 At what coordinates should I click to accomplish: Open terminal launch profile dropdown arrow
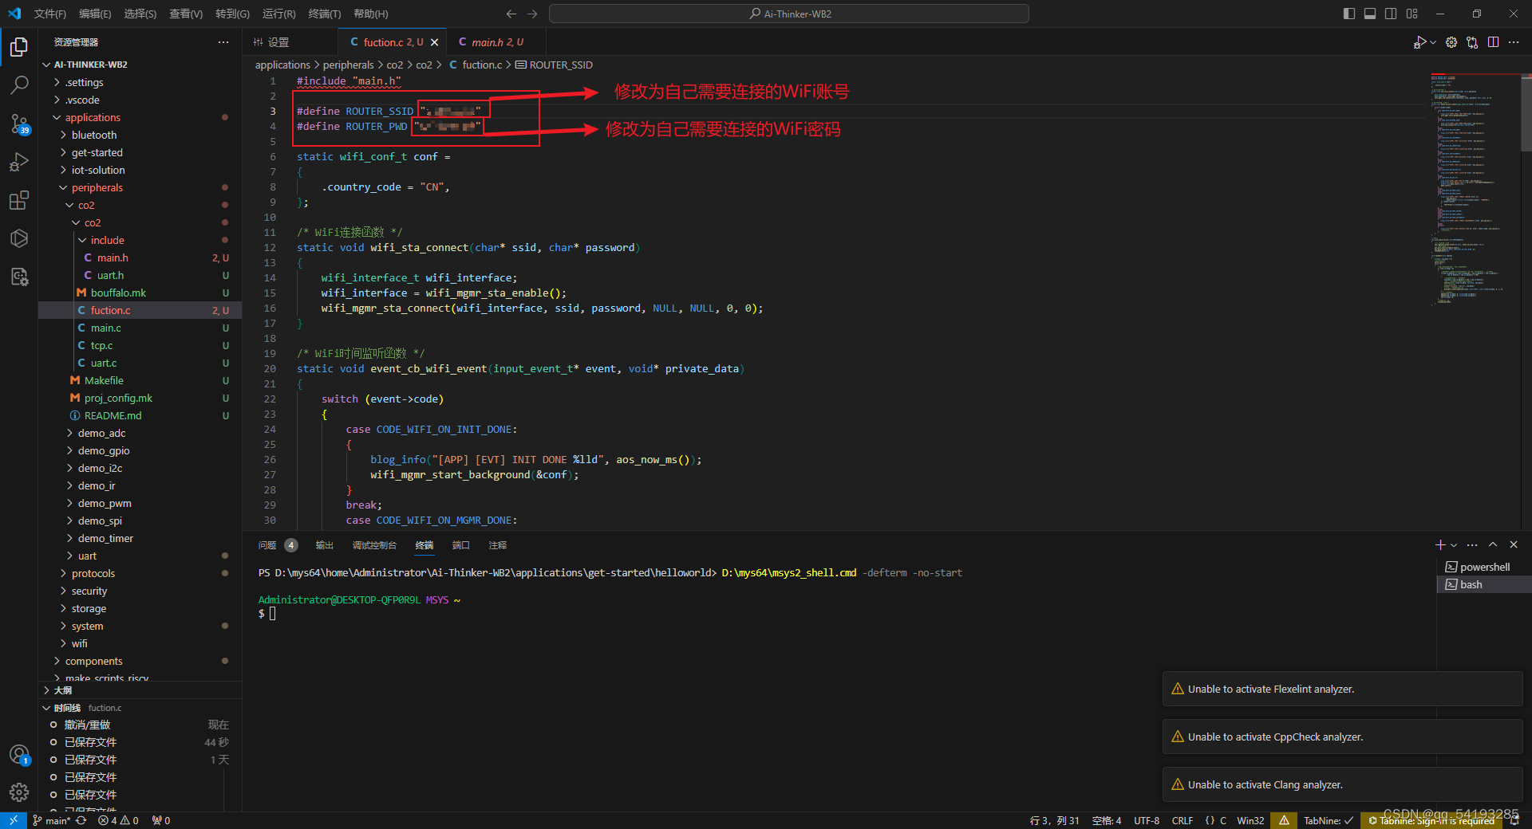(1454, 544)
